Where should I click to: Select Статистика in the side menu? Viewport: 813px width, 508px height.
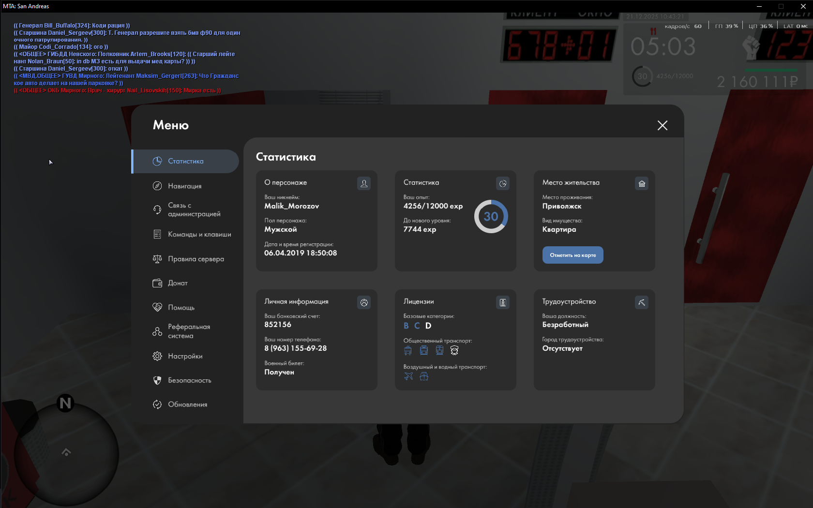(x=185, y=161)
